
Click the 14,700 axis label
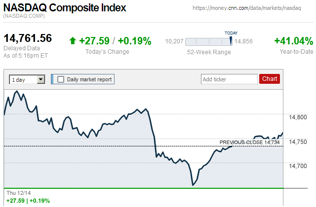[298, 166]
